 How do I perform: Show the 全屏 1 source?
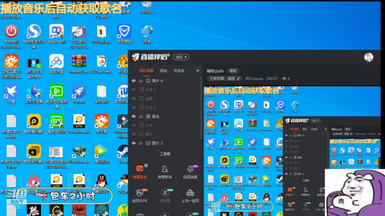[x=134, y=98]
